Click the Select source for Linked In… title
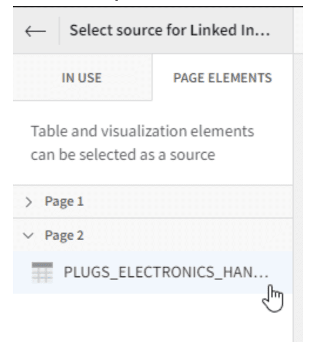This screenshot has height=350, width=309. click(x=170, y=31)
